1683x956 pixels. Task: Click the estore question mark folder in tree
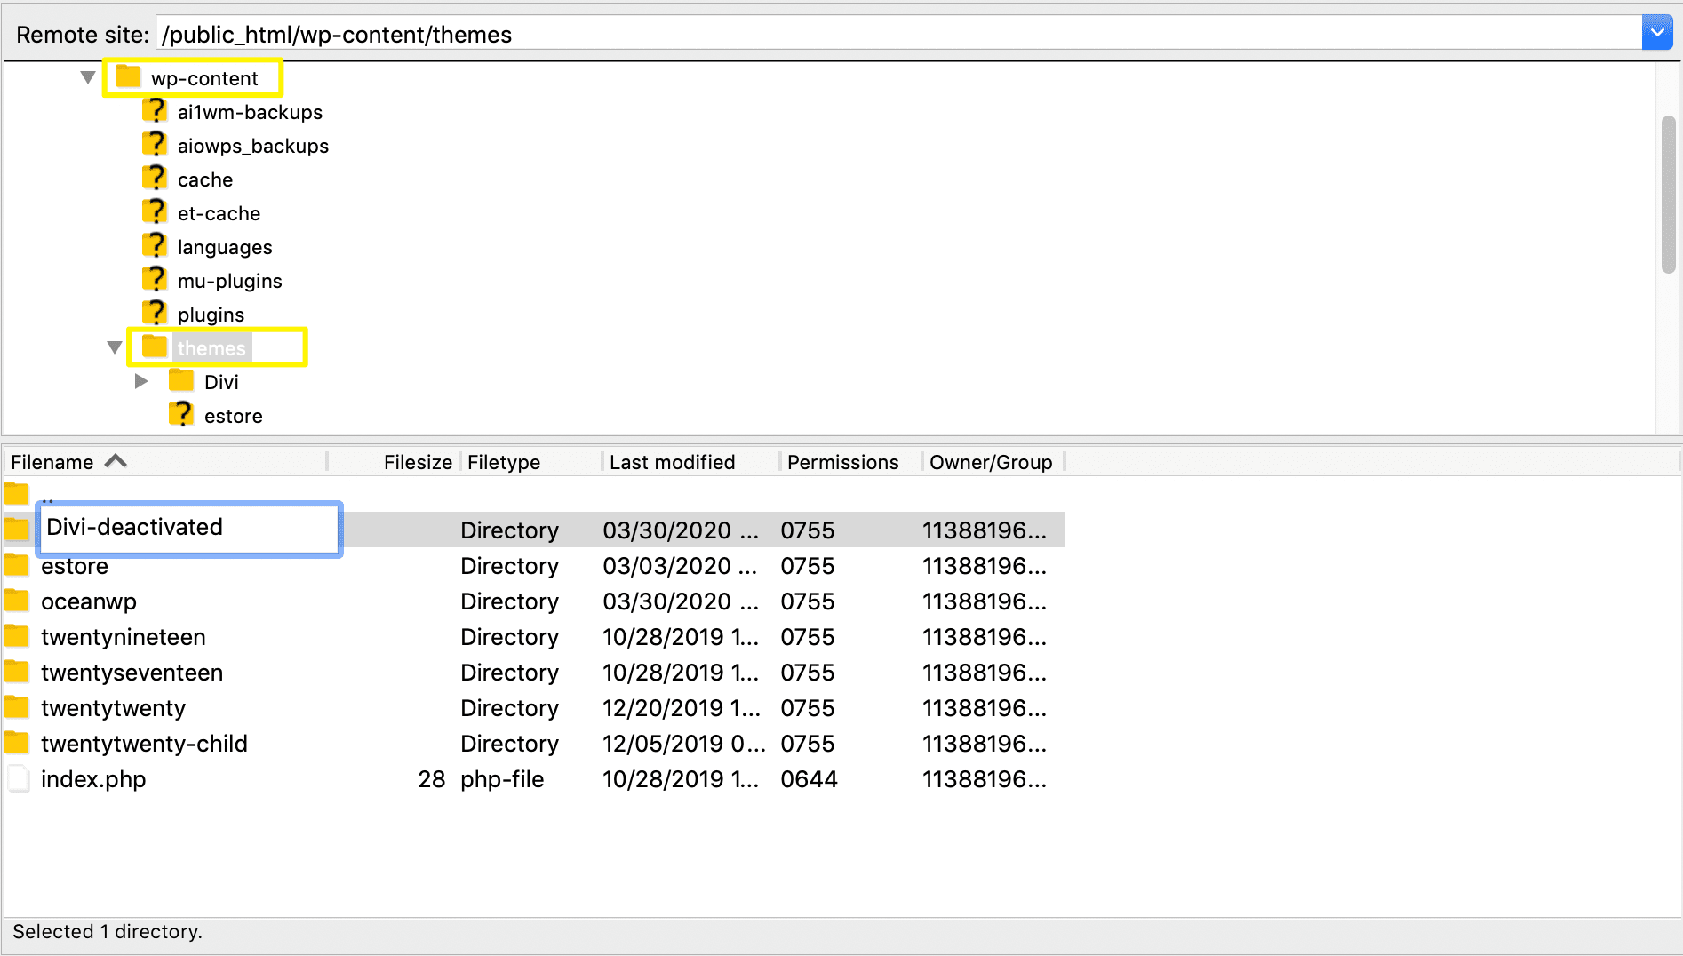click(x=181, y=413)
